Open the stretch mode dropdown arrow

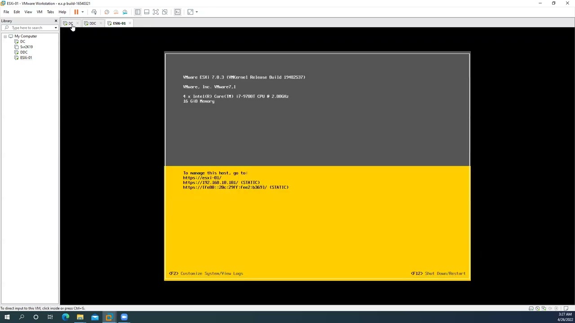[196, 12]
